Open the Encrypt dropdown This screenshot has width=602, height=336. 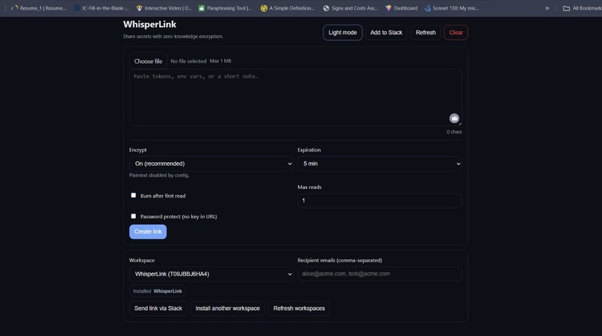tap(211, 164)
